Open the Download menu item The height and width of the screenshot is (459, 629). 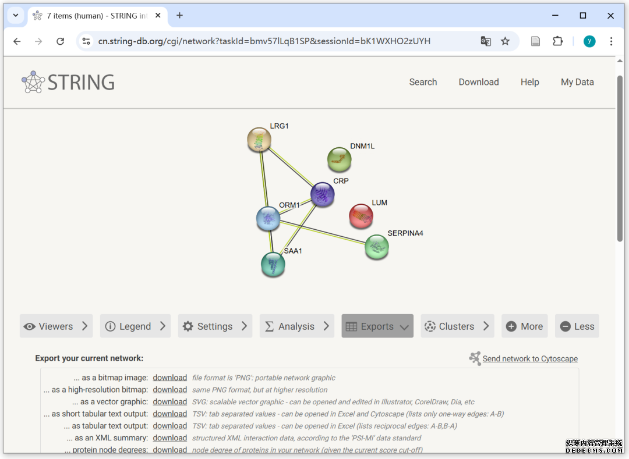478,82
